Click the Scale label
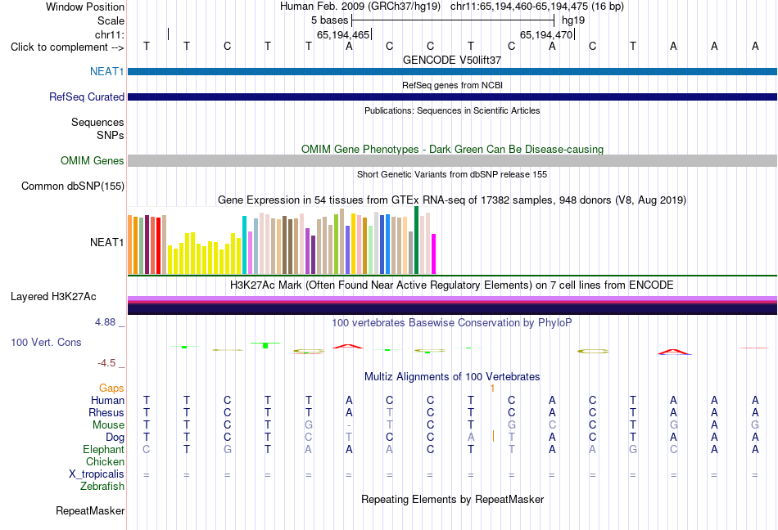Screen dimensions: 778x530 point(111,20)
